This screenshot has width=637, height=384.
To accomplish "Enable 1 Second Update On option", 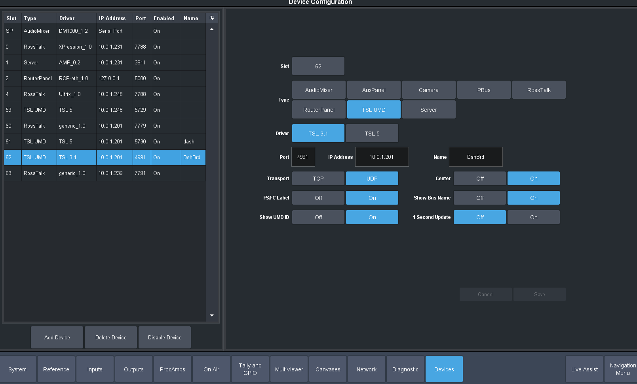I will pyautogui.click(x=533, y=217).
